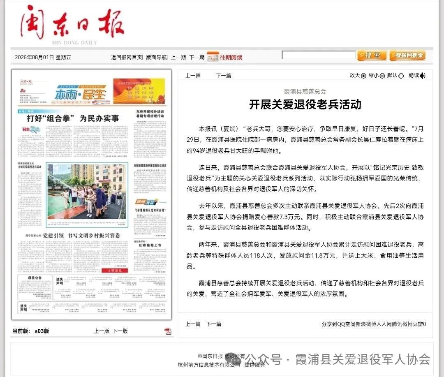Click the calendar icon beside 往期阅读
This screenshot has width=444, height=377.
coord(213,57)
